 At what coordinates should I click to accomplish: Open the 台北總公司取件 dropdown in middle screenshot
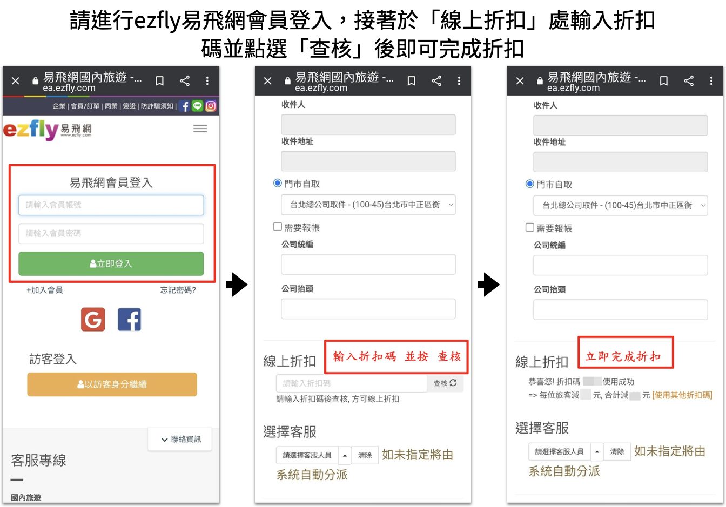coord(368,205)
